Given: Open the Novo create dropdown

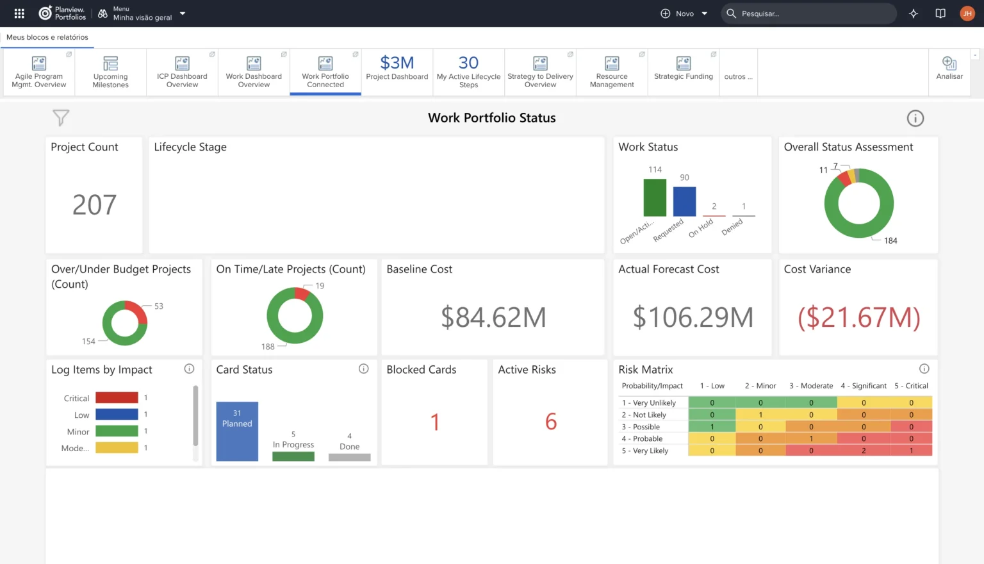Looking at the screenshot, I should coord(684,13).
